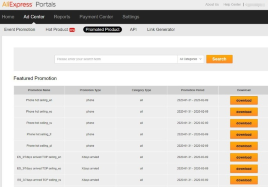Click promotion period of ES_3/7days selling_en
Viewport: 268px width, 187px height.
click(x=193, y=157)
